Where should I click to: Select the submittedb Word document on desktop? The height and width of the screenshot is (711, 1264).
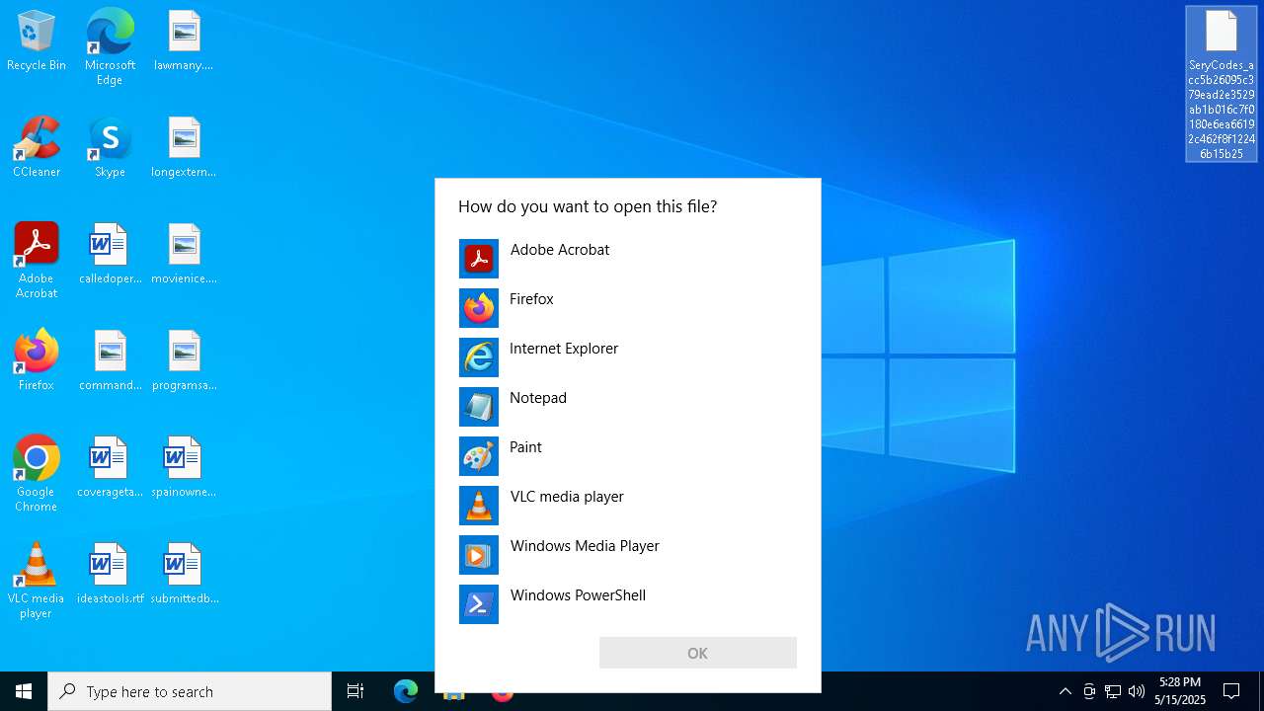tap(184, 575)
